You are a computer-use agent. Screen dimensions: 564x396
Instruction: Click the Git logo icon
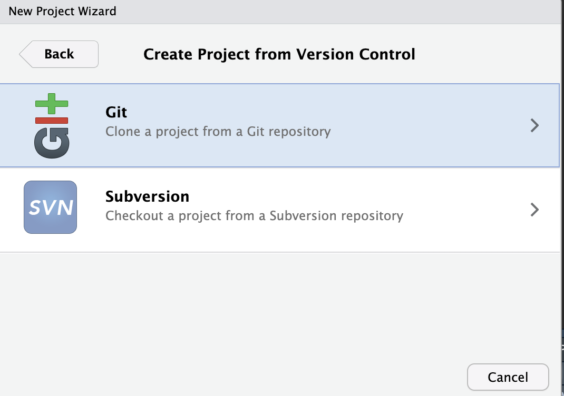52,126
